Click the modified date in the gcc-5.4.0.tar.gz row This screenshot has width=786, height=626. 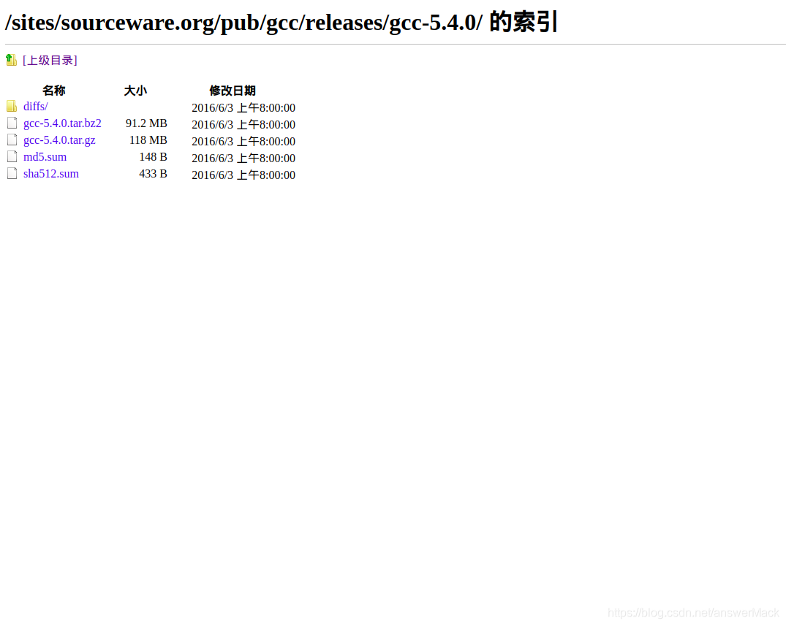(x=243, y=141)
